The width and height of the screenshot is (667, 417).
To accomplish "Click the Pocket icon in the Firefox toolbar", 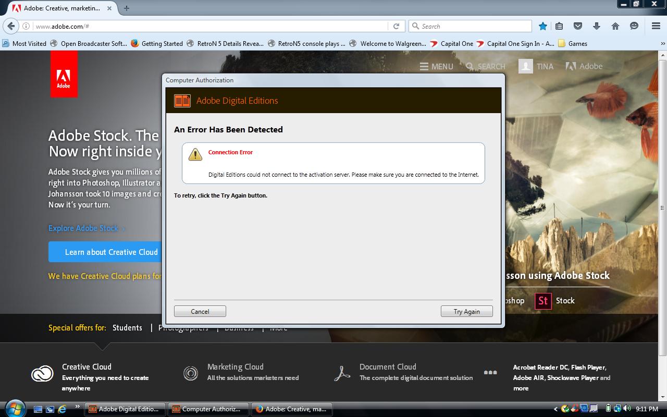I will (x=578, y=26).
